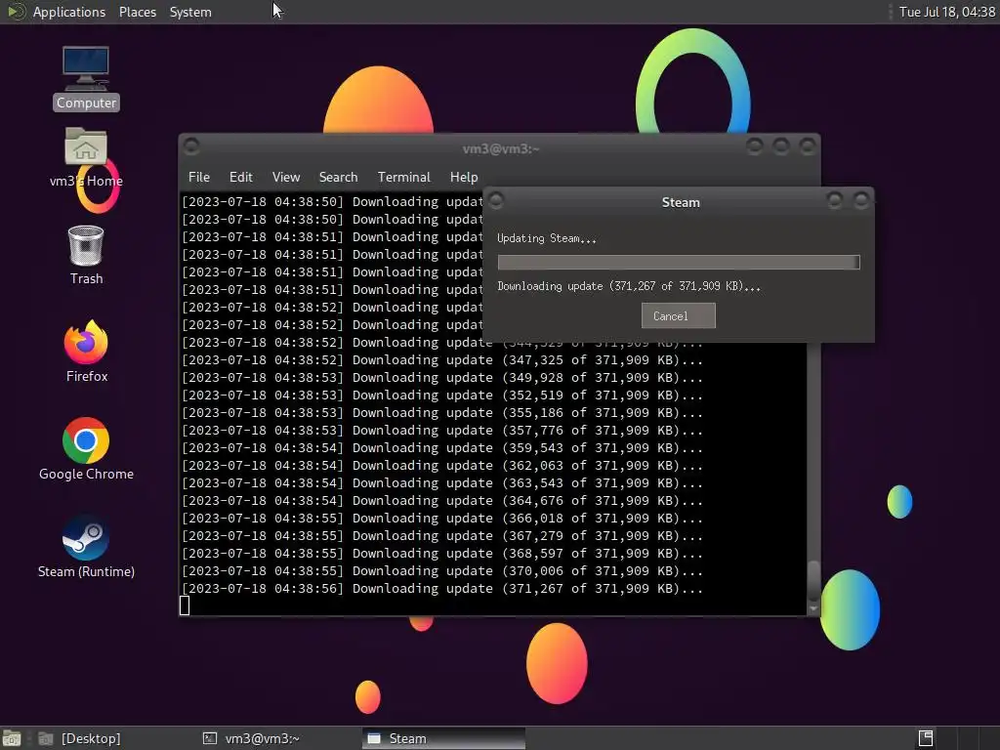Click terminal line with 363,543 of 371,909 KB
Screen dimensions: 1000x750
(x=442, y=482)
